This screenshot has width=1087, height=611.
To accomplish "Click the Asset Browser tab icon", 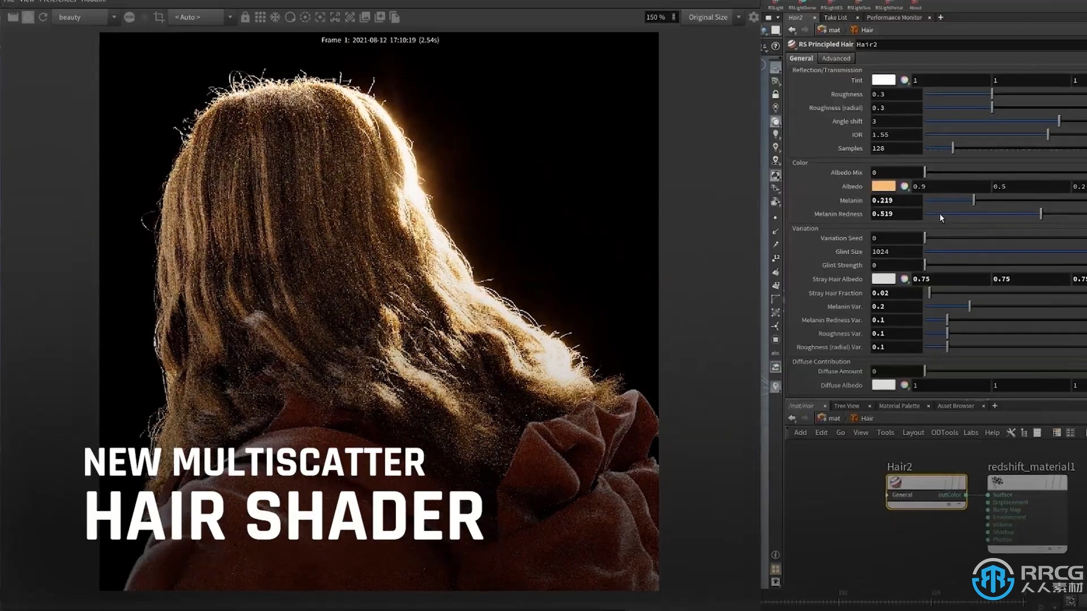I will point(956,405).
